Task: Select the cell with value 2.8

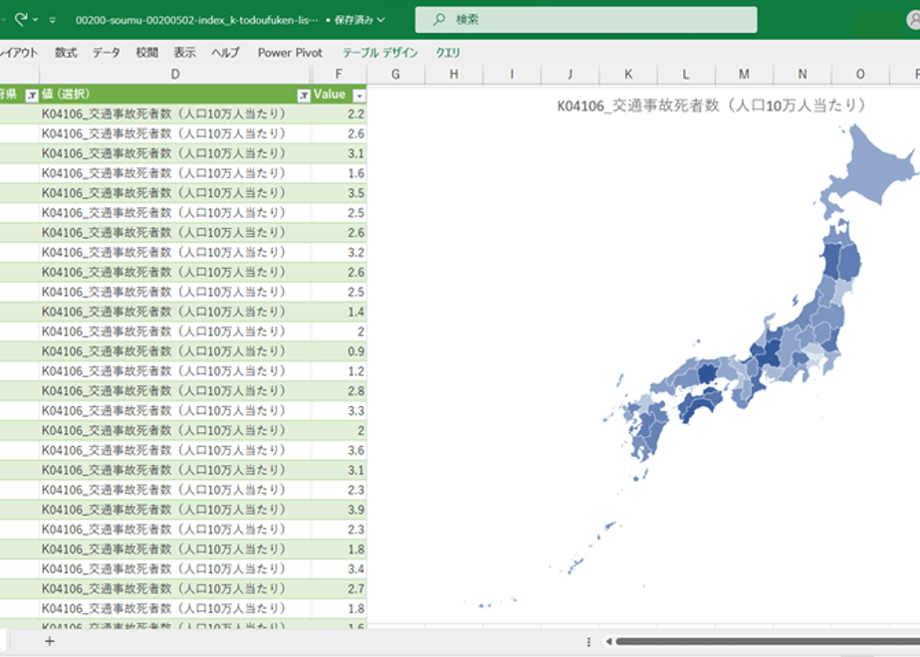Action: pyautogui.click(x=339, y=390)
